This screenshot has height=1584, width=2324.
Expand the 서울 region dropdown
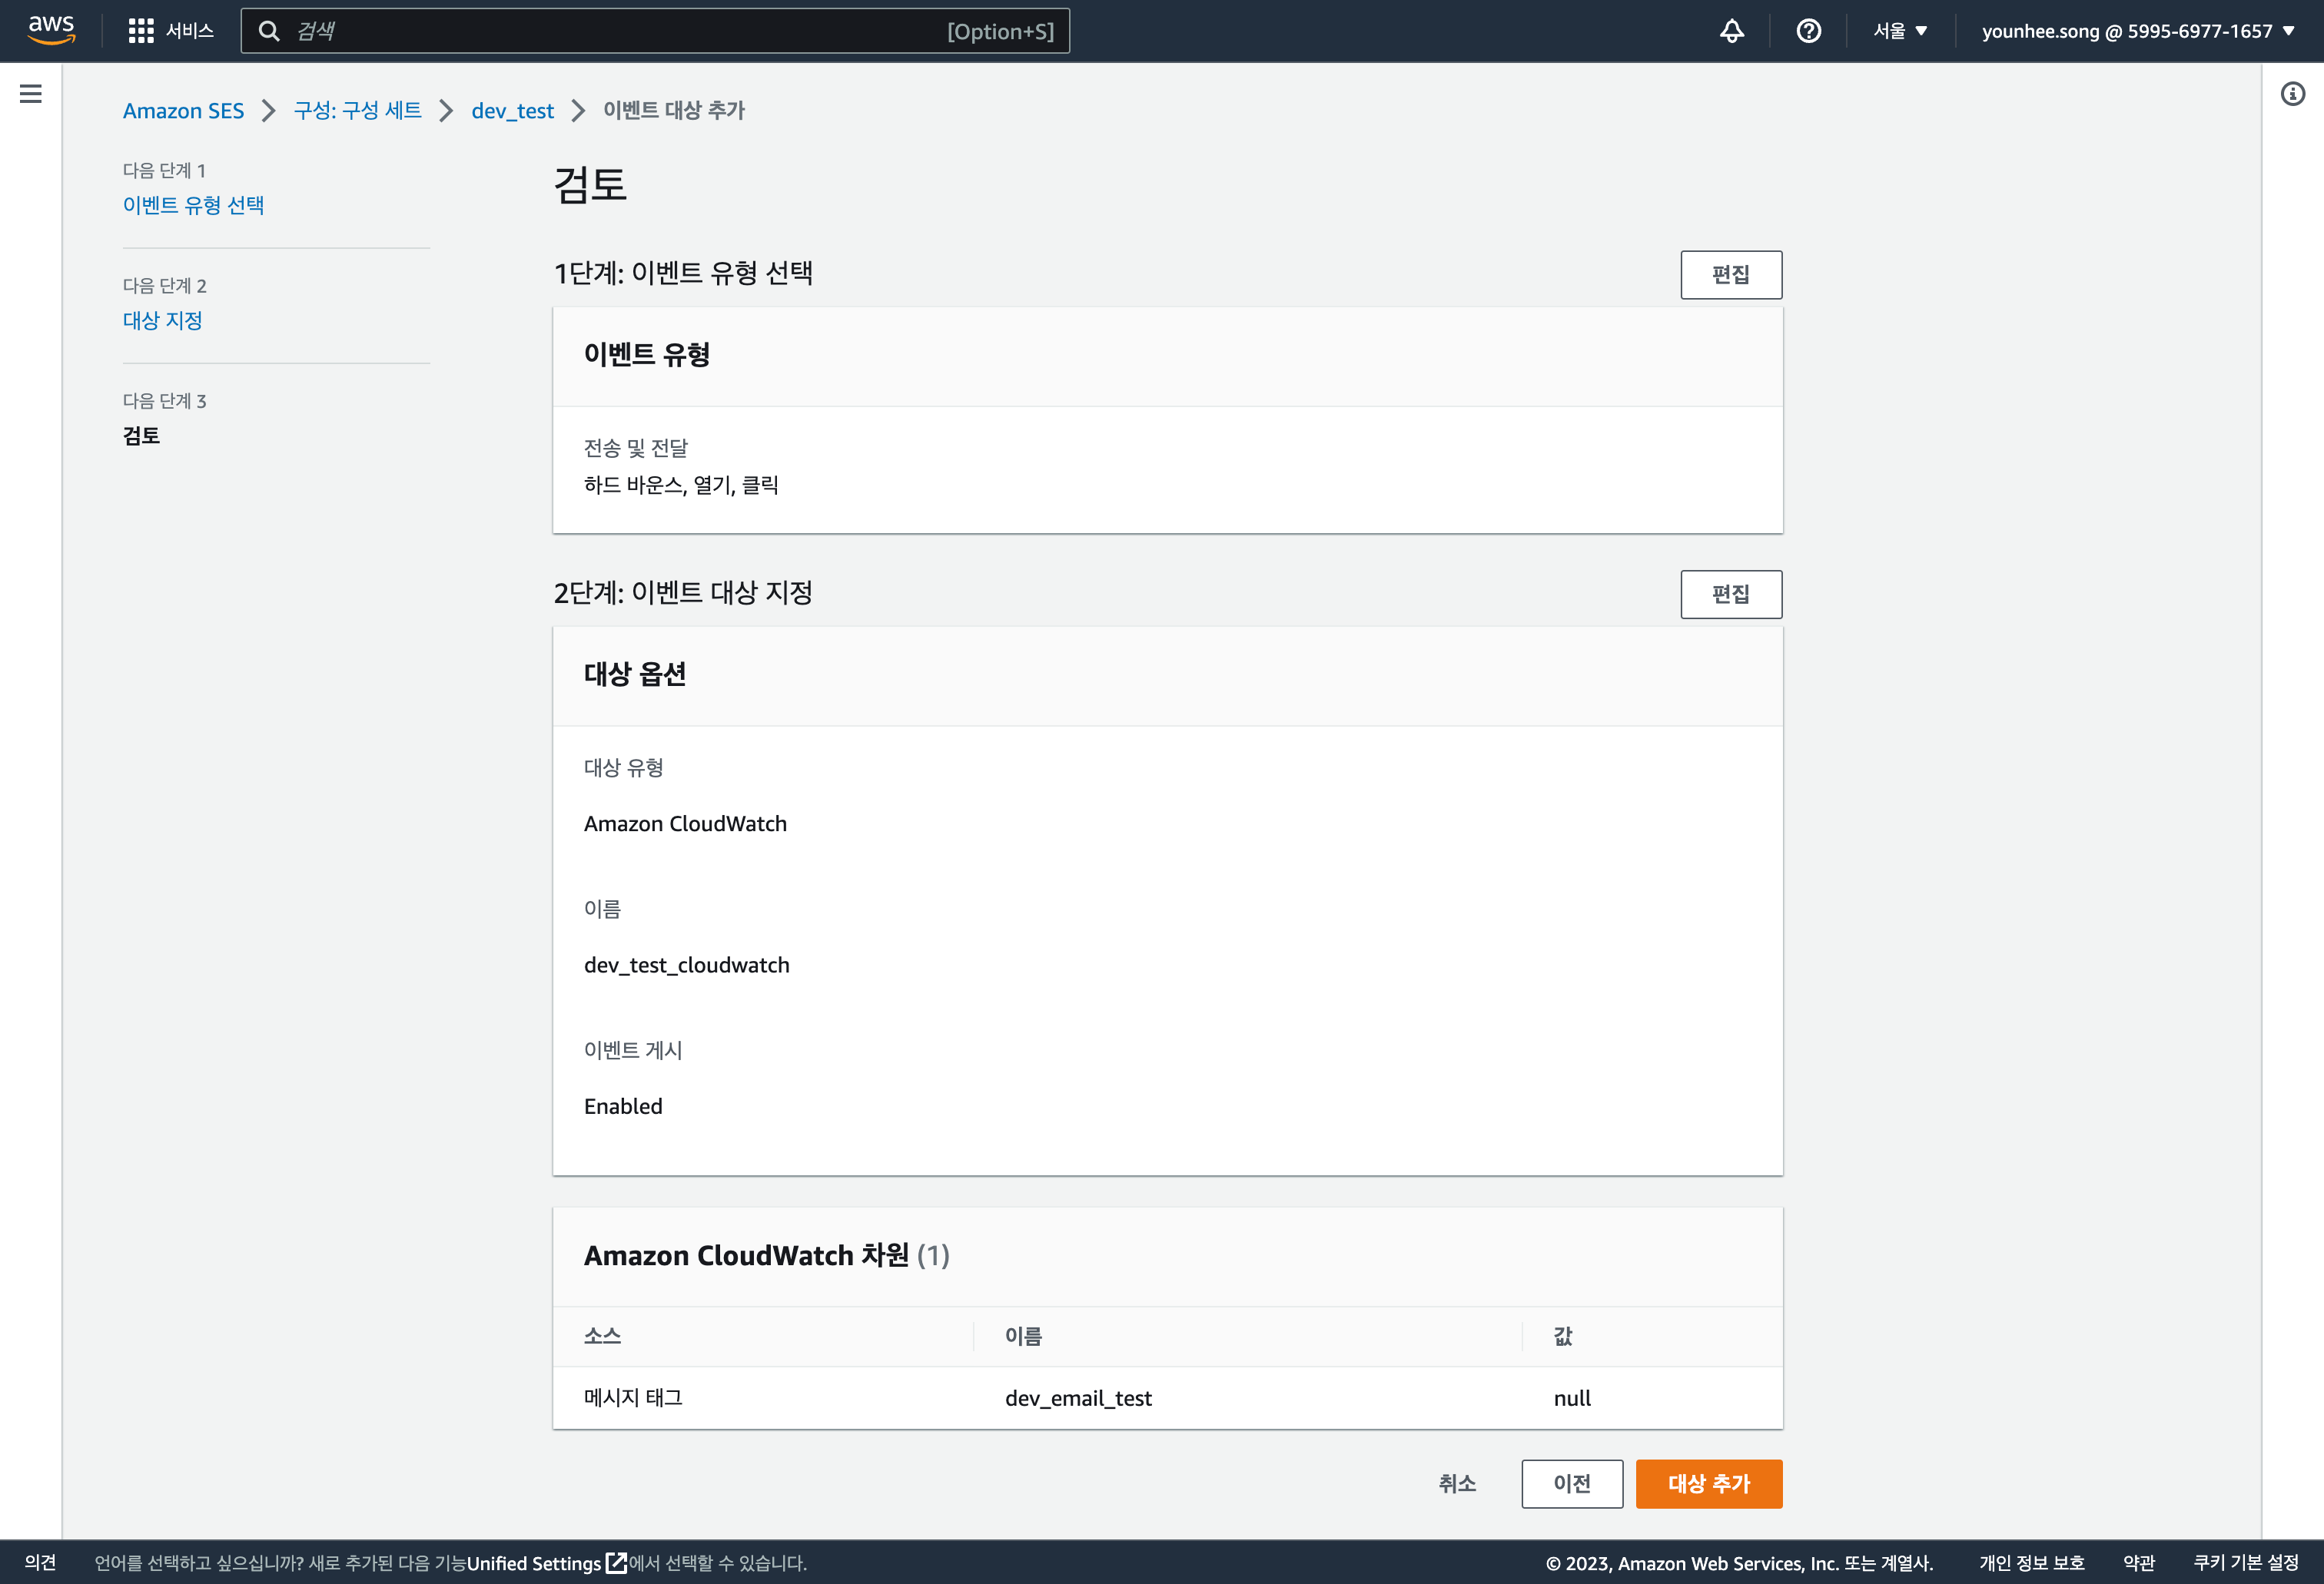1900,31
